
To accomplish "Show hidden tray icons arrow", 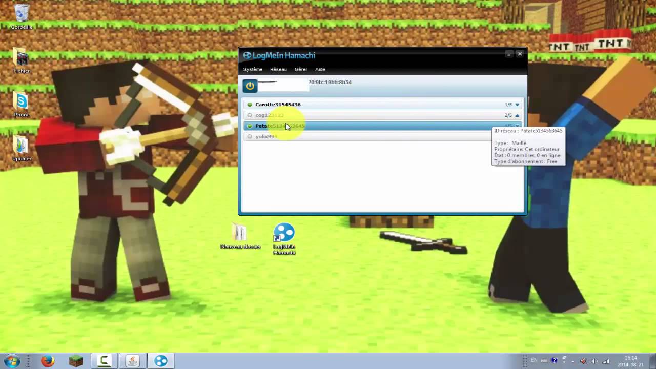I will point(573,361).
